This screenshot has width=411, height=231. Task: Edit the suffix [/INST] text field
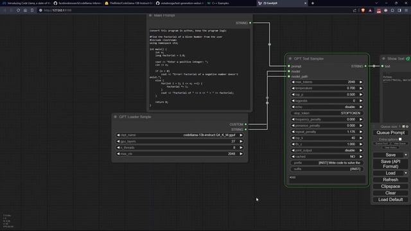327,169
